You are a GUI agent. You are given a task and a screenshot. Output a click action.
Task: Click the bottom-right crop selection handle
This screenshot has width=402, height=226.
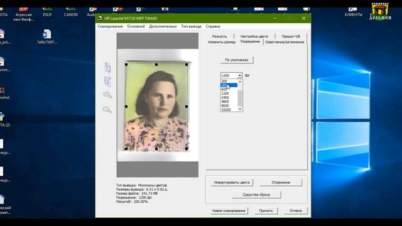point(187,149)
